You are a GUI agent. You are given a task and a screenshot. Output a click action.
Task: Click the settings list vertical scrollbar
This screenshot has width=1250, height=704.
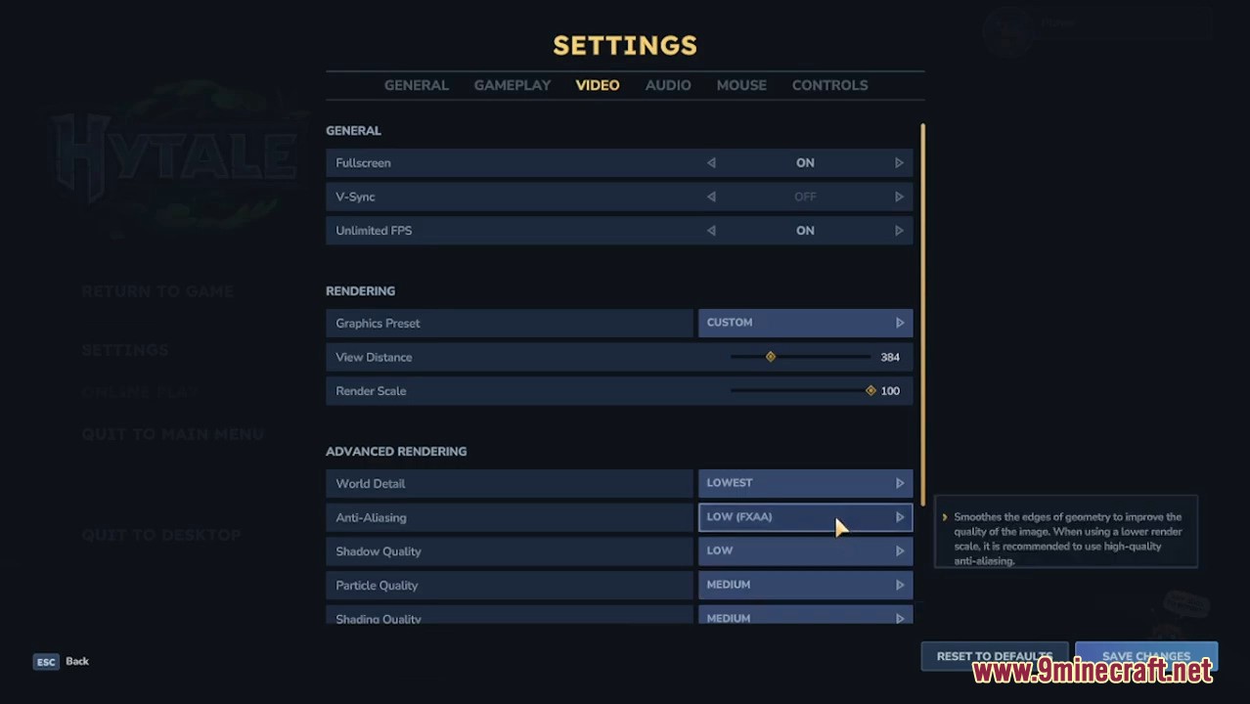[x=922, y=293]
